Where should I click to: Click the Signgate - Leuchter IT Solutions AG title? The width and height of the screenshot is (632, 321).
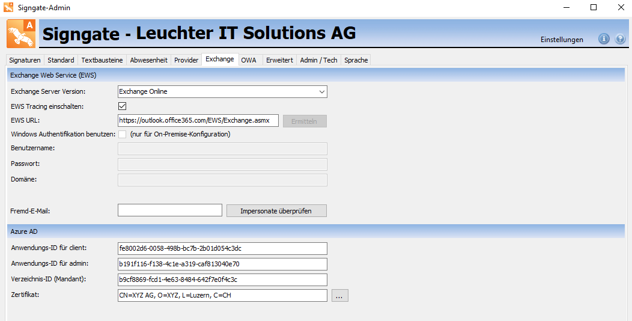[199, 34]
